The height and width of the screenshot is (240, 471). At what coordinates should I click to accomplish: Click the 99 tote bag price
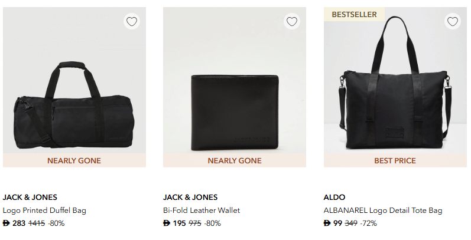tap(337, 223)
